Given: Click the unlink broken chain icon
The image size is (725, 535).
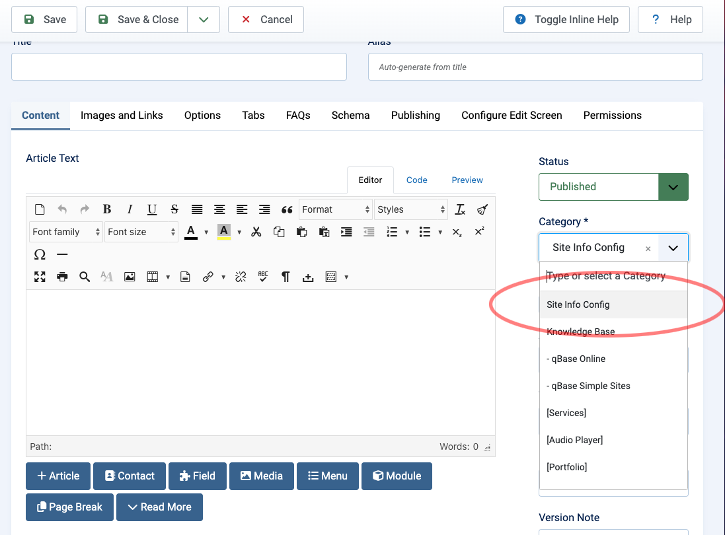Looking at the screenshot, I should point(241,277).
